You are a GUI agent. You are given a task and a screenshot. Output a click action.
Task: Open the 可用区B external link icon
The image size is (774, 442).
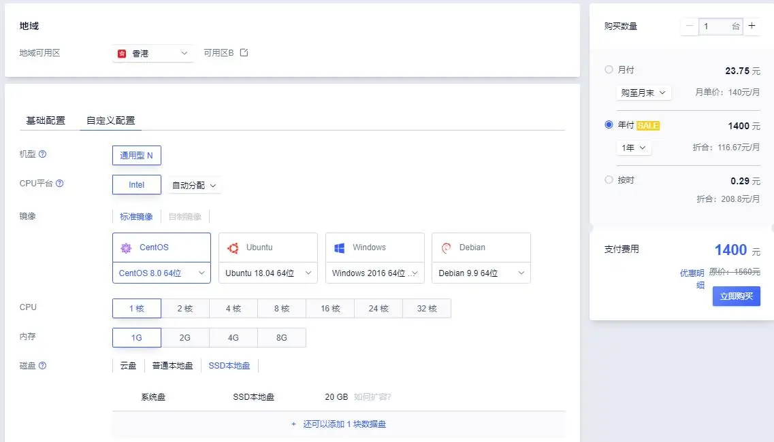pyautogui.click(x=244, y=52)
